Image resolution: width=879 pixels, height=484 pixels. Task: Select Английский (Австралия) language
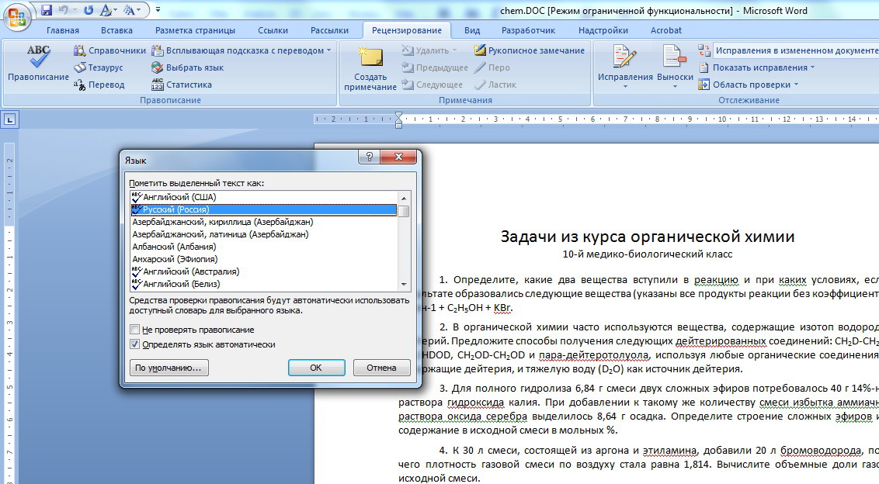[263, 271]
